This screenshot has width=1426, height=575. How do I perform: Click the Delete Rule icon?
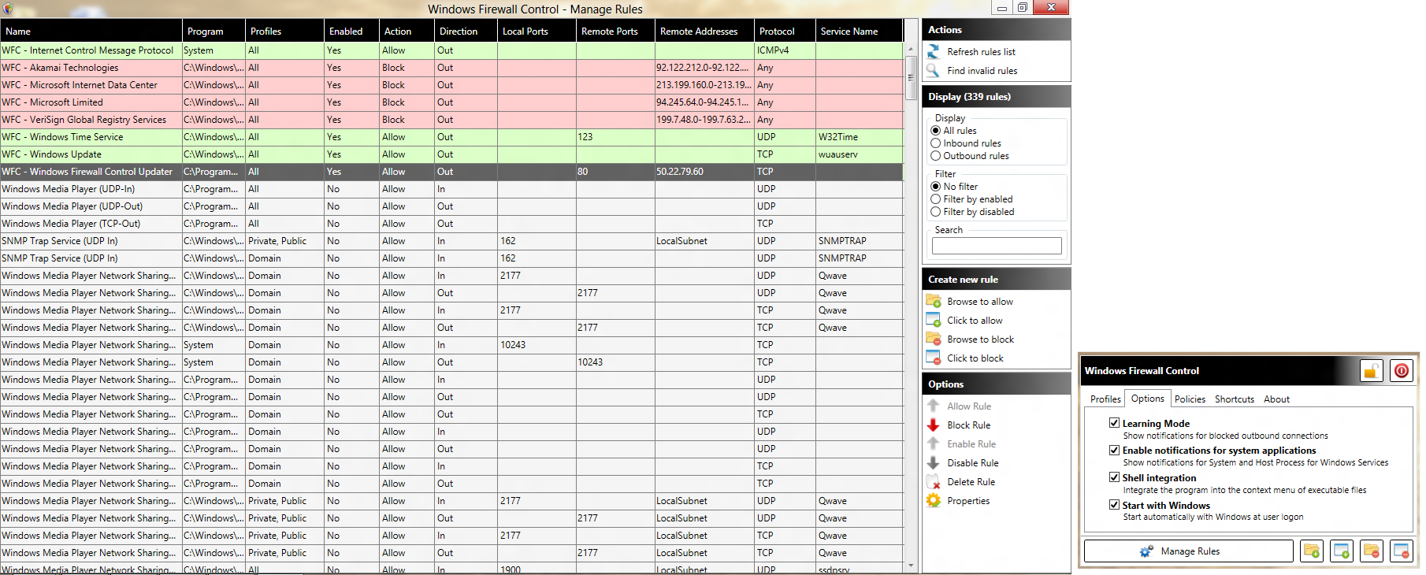pyautogui.click(x=934, y=482)
